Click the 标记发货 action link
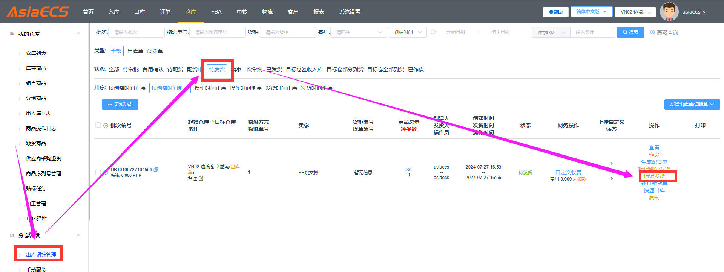This screenshot has width=724, height=272. pos(654,176)
